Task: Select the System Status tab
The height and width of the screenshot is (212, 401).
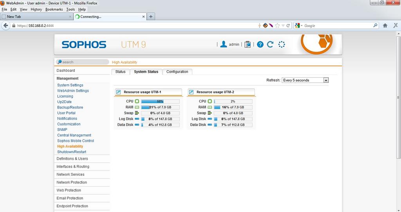Action: [x=146, y=72]
